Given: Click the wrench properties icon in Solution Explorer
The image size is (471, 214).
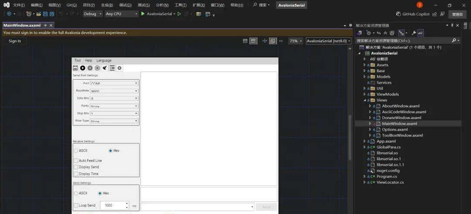Looking at the screenshot, I should coord(413,33).
